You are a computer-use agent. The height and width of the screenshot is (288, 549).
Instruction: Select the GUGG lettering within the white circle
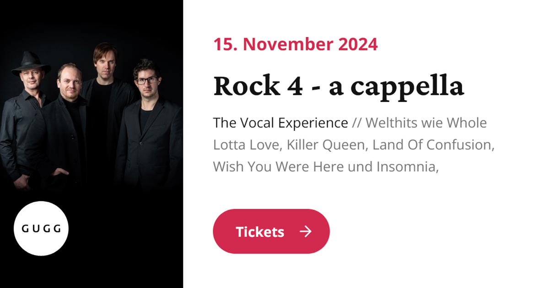41,229
